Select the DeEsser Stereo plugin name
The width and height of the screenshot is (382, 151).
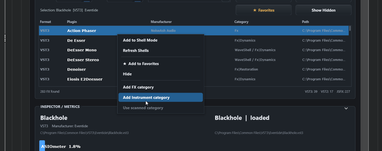click(83, 60)
